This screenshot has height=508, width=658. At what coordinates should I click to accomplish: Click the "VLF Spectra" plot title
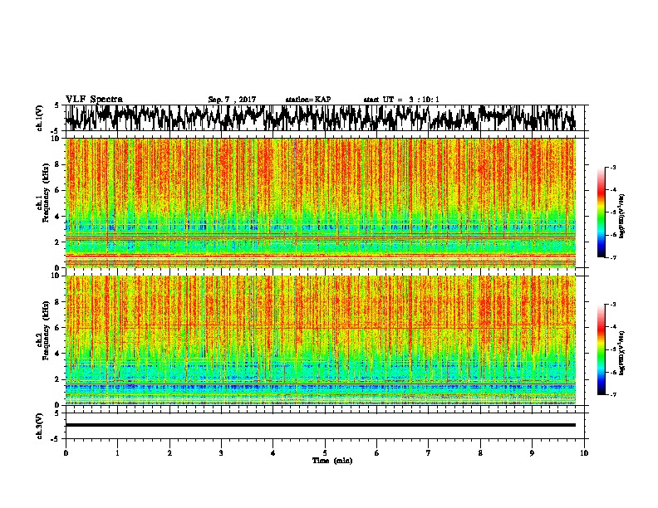pyautogui.click(x=94, y=100)
